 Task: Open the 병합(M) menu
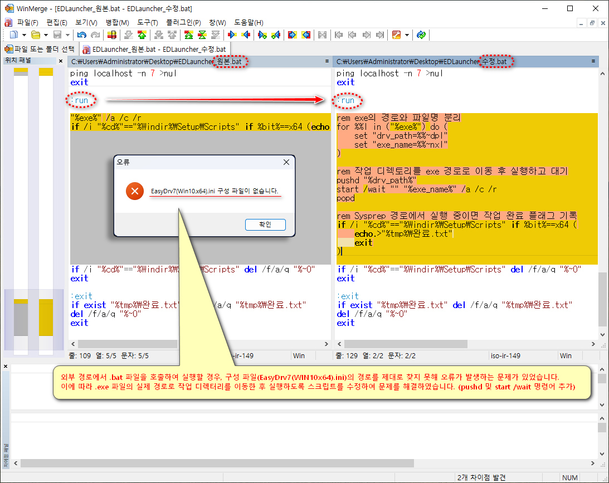[118, 22]
